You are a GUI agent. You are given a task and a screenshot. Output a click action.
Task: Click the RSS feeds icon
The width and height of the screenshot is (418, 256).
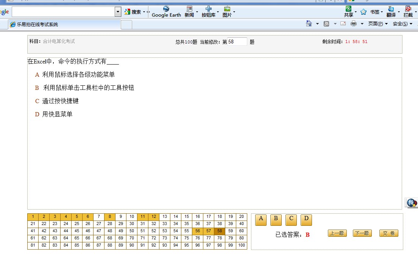(x=326, y=24)
